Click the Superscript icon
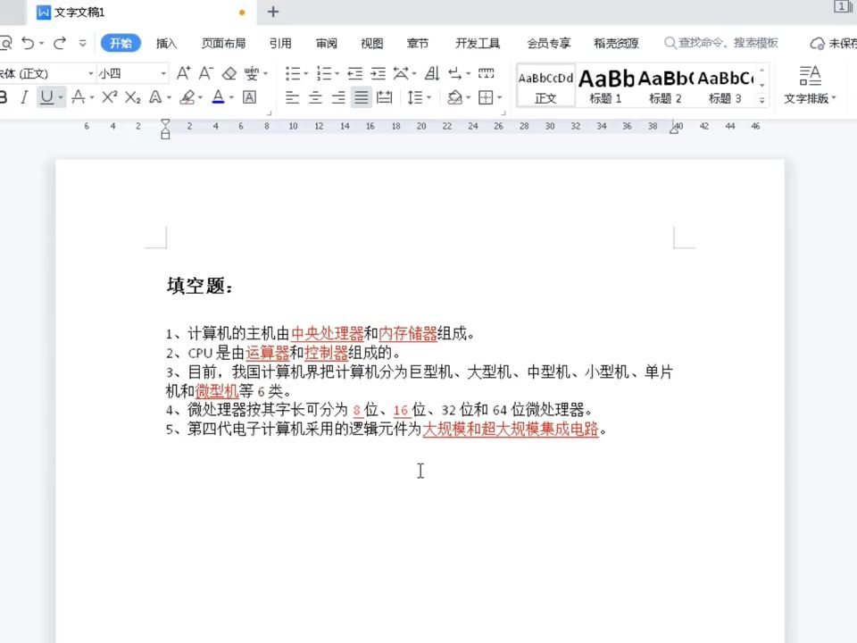Viewport: 857px width, 643px height. pos(110,97)
